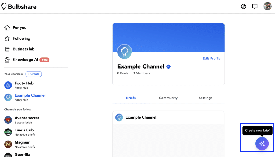Click the Aventa secret Superman avatar
The image size is (275, 157).
[x=8, y=120]
